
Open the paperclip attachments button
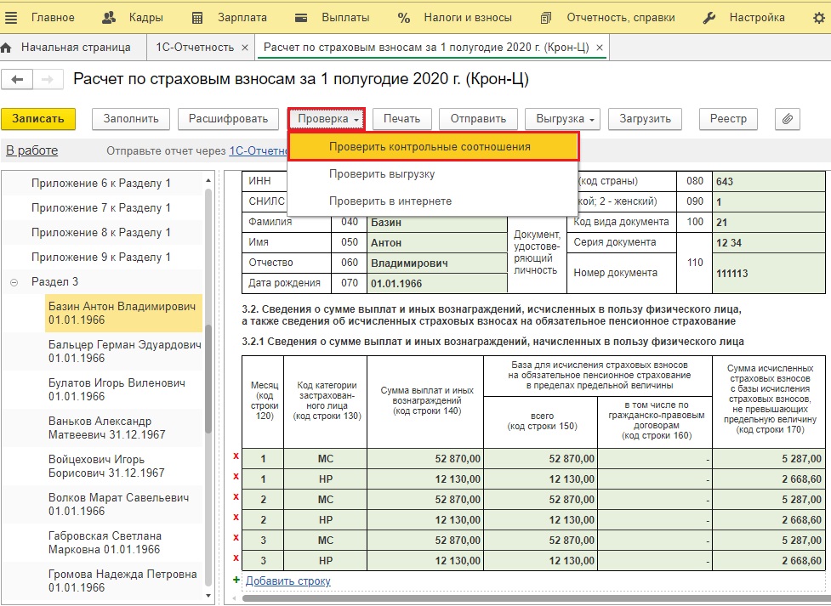787,119
